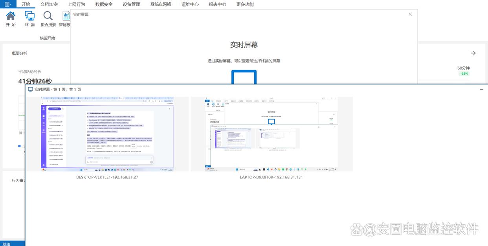Click the 就绪 status bar text
Image resolution: width=488 pixels, height=246 pixels.
[x=6, y=244]
